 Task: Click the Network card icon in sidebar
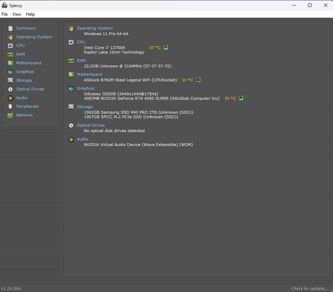click(x=10, y=115)
